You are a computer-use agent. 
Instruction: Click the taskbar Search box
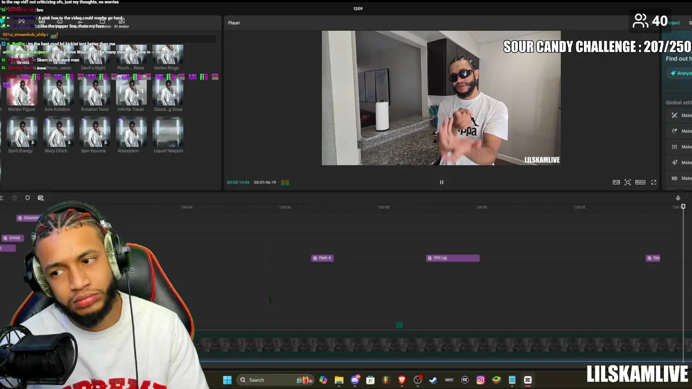[276, 380]
